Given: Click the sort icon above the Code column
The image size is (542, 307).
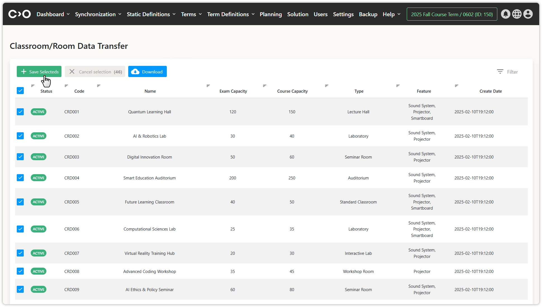Looking at the screenshot, I should [x=66, y=86].
